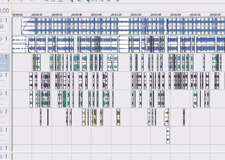
Task: Click the first track's volume slider
Action: click(1, 26)
